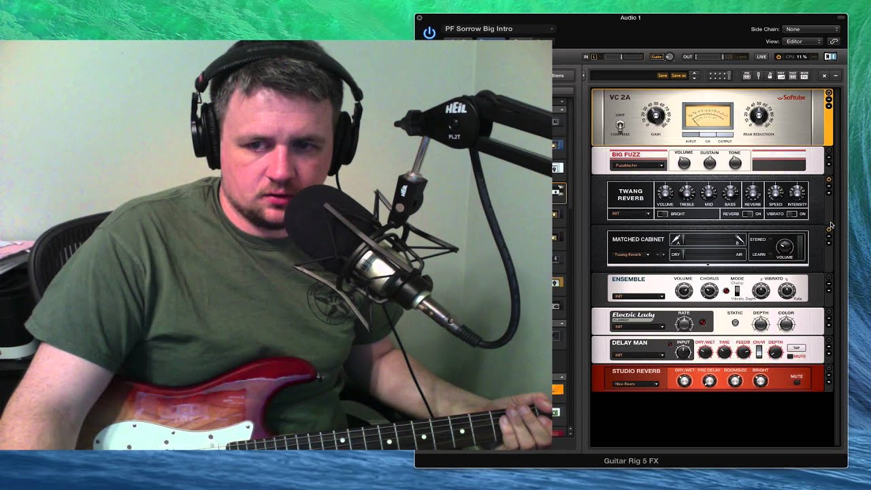Flip the VC 2A Limit/Compress switch
This screenshot has width=871, height=490.
coord(620,125)
